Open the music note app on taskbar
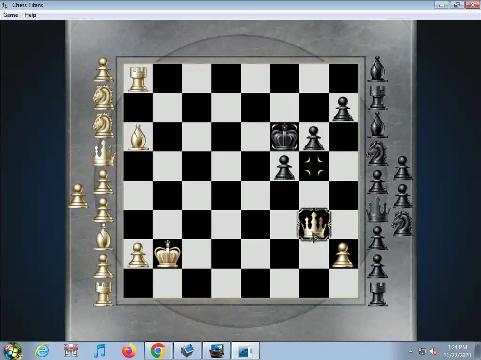This screenshot has width=481, height=360. [100, 351]
